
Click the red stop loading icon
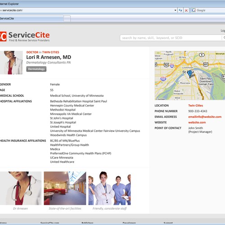[186, 10]
